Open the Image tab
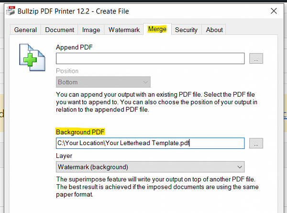Screen dimensions: 287x213 [91, 30]
